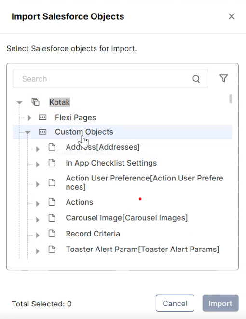The image size is (246, 319).
Task: Collapse the Kotak root node
Action: (19, 102)
